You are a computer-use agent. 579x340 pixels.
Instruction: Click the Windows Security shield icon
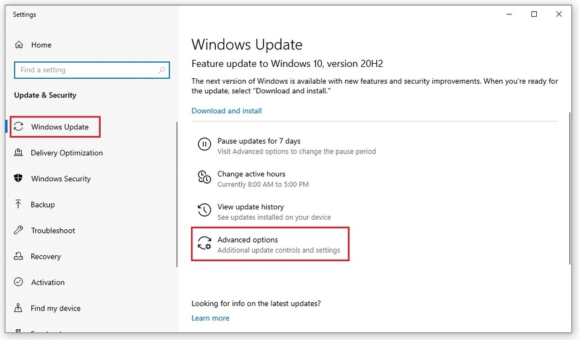[x=19, y=178]
